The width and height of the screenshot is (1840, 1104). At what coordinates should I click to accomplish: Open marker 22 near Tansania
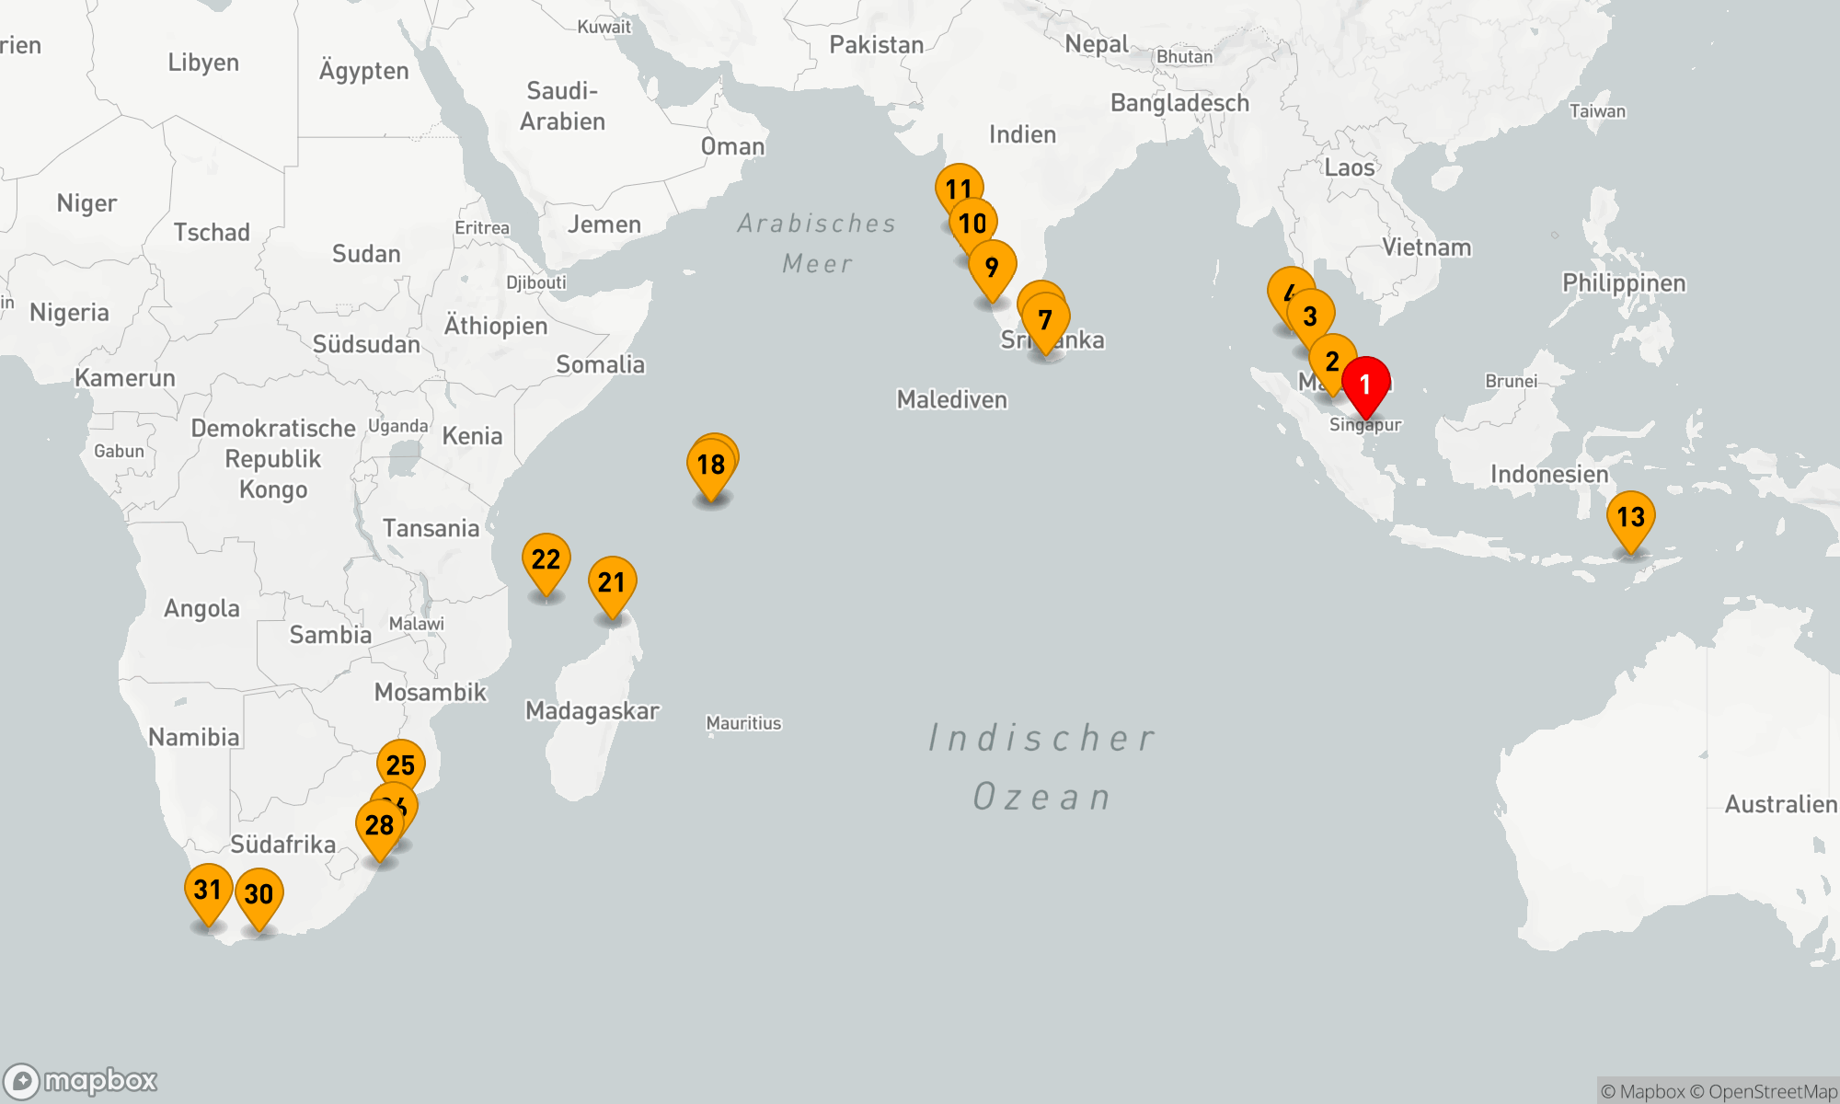[x=546, y=559]
